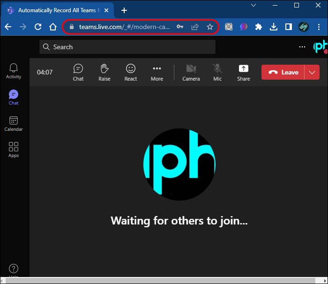
Task: Unmute the Mic
Action: (217, 73)
